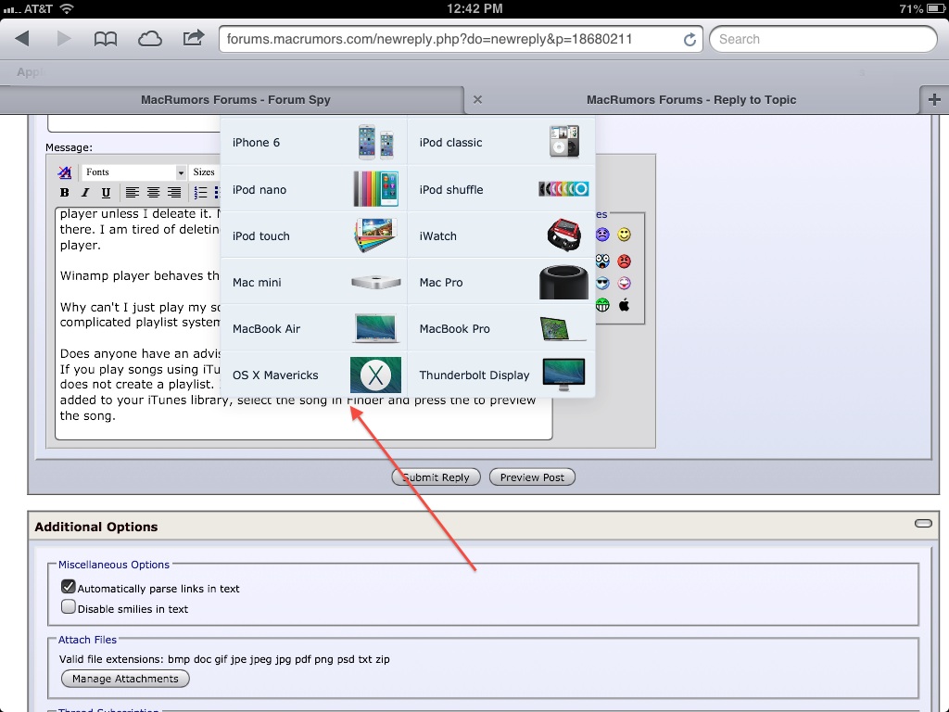
Task: Toggle underline formatting
Action: pyautogui.click(x=106, y=193)
